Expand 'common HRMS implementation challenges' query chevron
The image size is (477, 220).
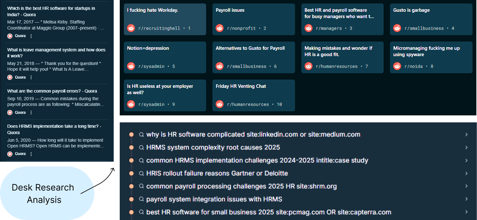(x=467, y=160)
